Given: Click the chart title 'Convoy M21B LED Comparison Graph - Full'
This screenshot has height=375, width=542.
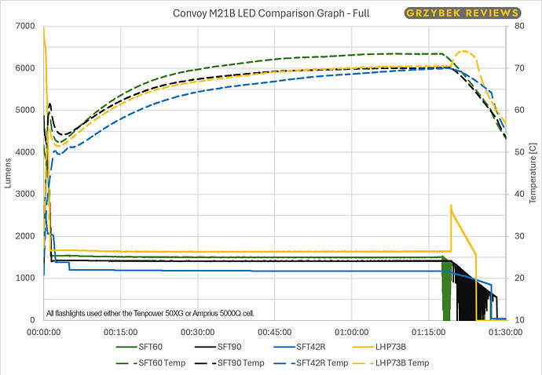Looking at the screenshot, I should [271, 13].
